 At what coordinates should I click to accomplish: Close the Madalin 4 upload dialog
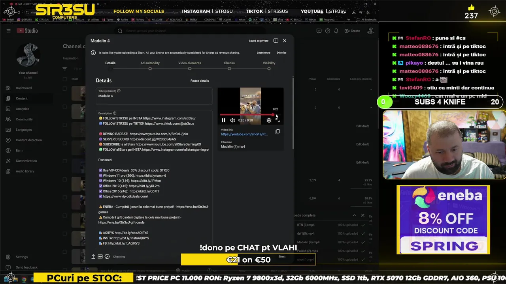(x=285, y=41)
